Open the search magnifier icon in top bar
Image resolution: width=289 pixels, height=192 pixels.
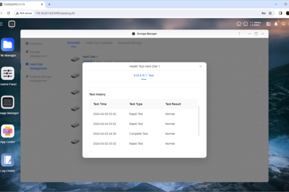(284, 24)
